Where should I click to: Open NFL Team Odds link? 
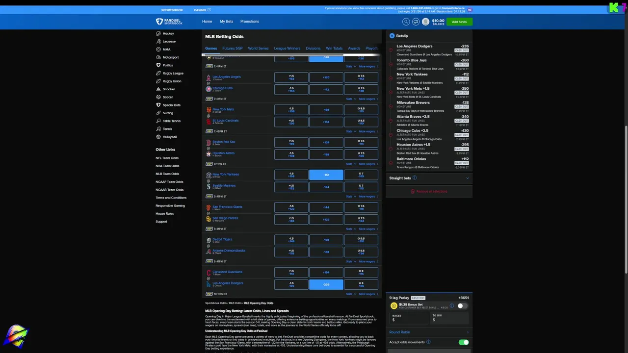[x=167, y=158]
